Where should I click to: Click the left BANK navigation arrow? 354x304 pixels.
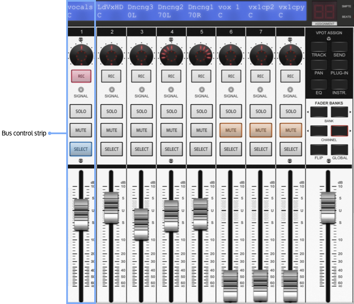tap(319, 112)
